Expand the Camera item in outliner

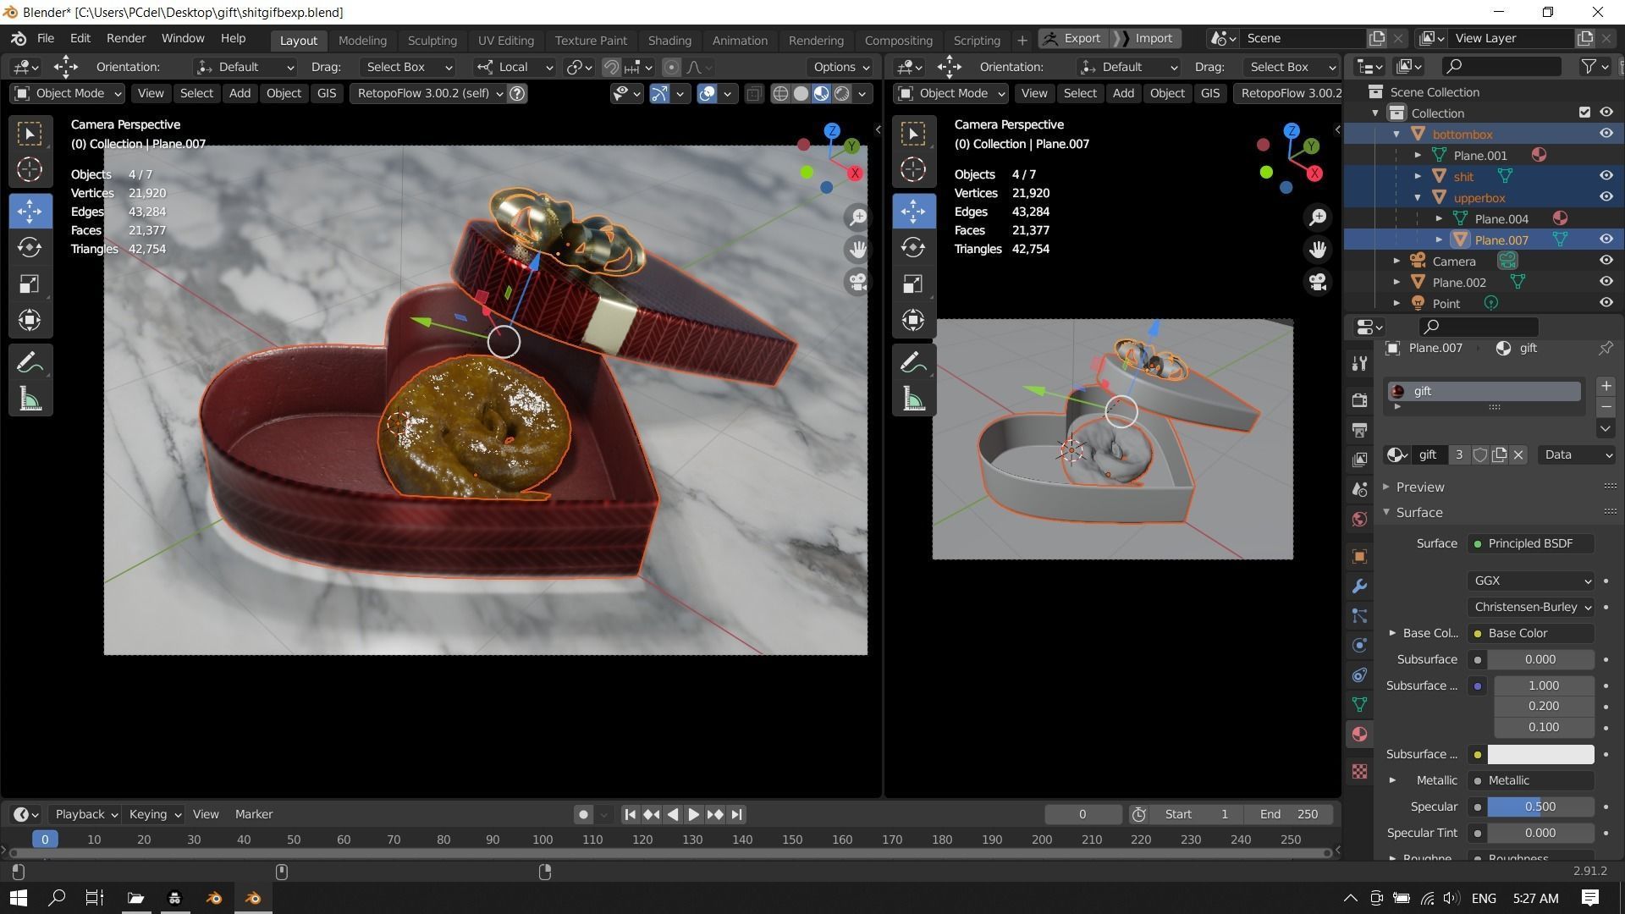pyautogui.click(x=1396, y=261)
